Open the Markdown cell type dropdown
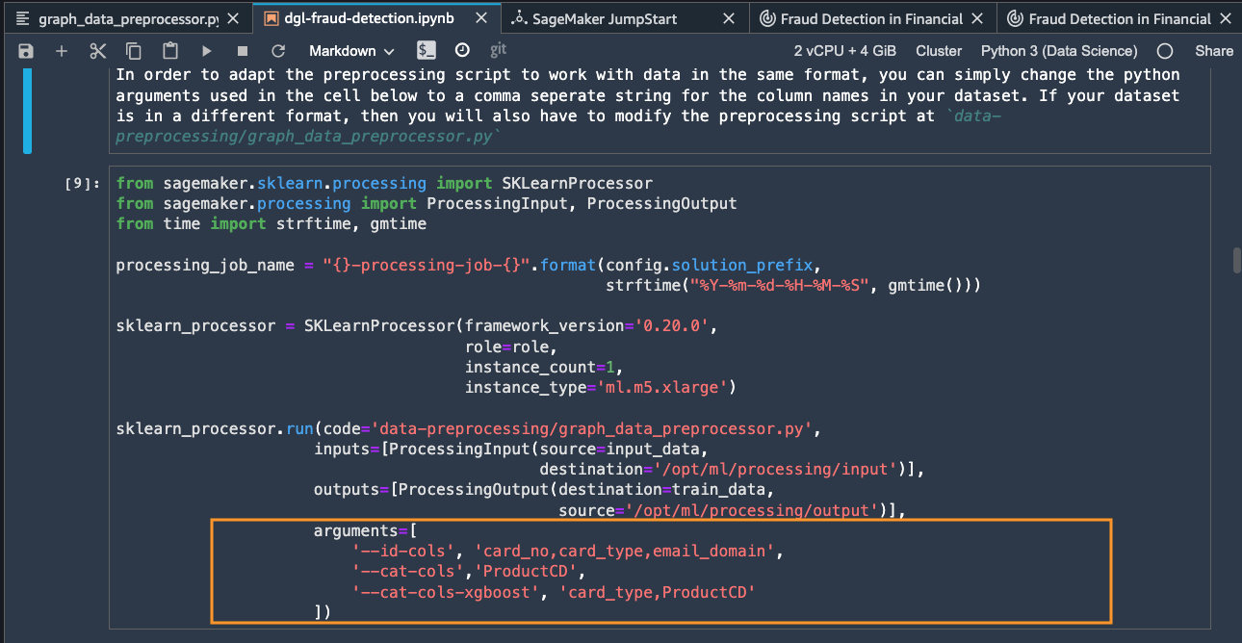 [351, 51]
